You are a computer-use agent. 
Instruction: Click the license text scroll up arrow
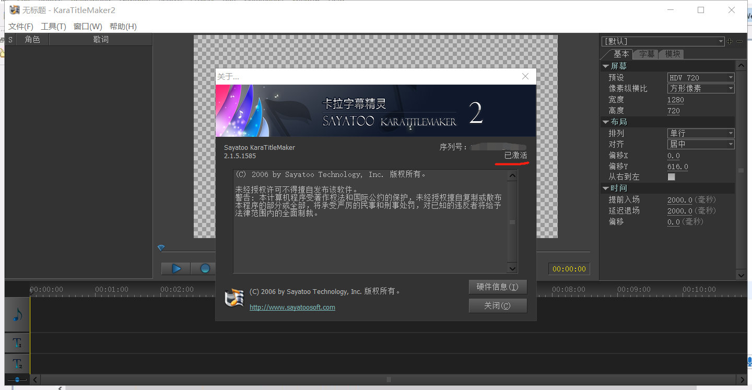(512, 176)
